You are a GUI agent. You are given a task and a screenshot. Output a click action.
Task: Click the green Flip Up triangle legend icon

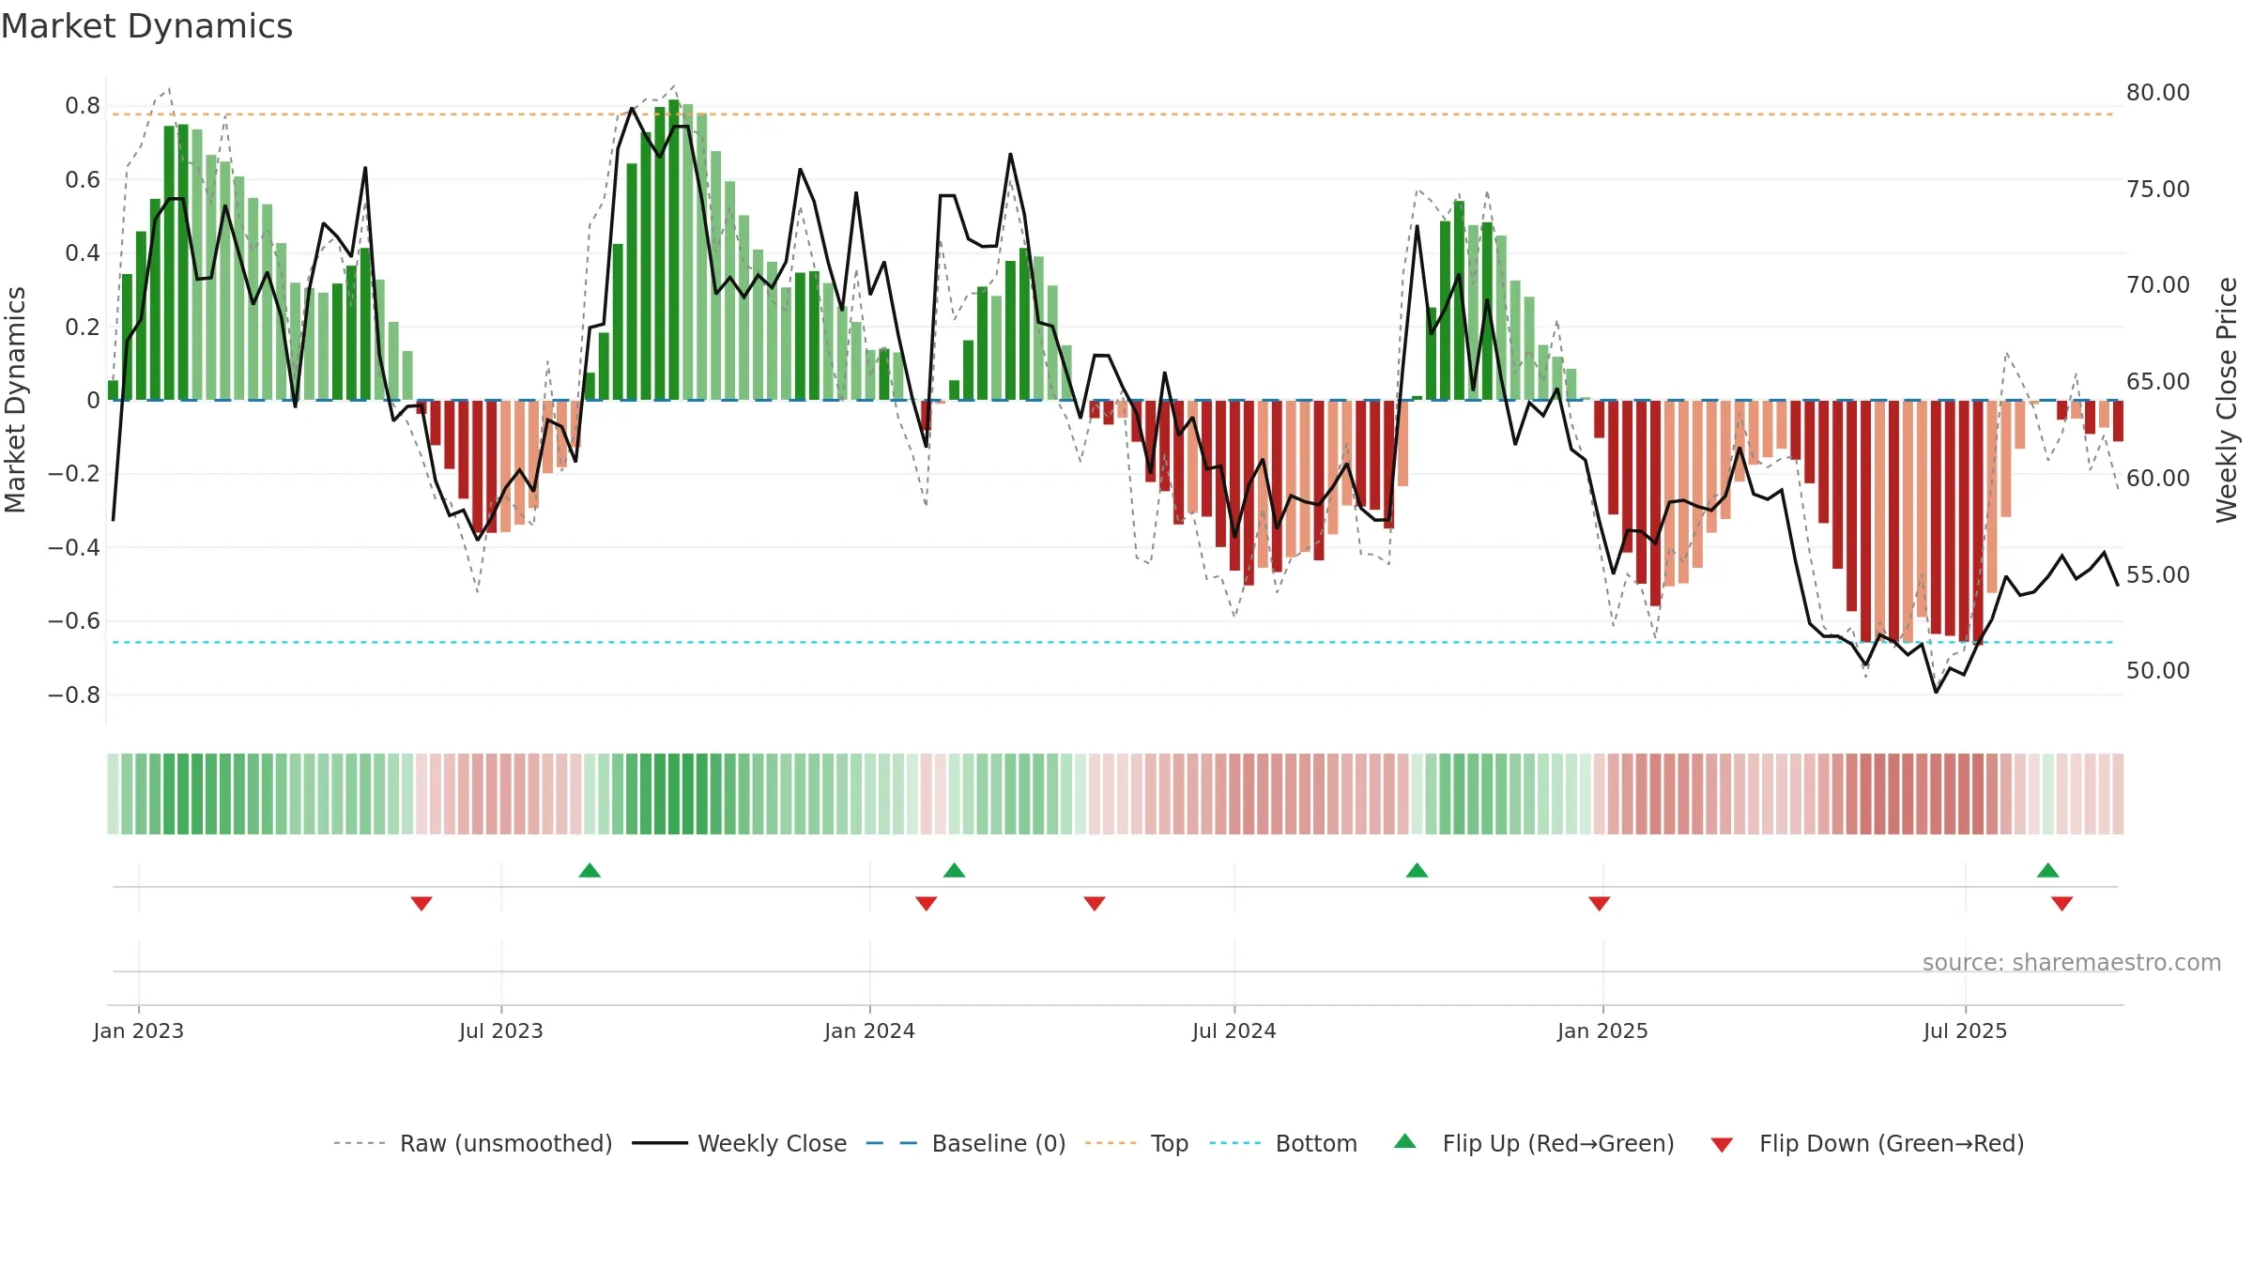click(1405, 1141)
